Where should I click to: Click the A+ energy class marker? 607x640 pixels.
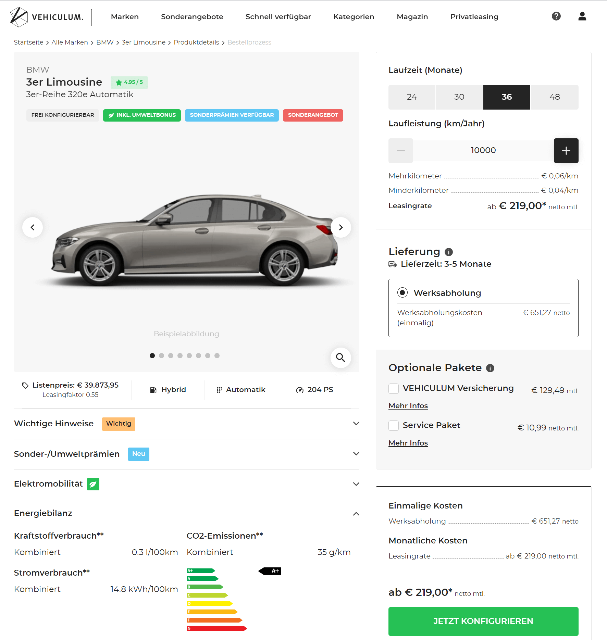270,571
